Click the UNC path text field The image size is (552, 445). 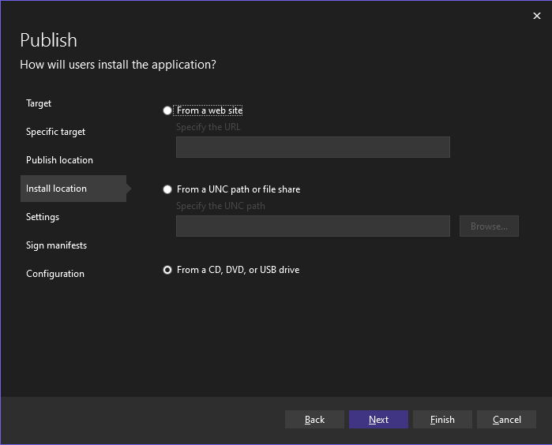click(x=313, y=226)
